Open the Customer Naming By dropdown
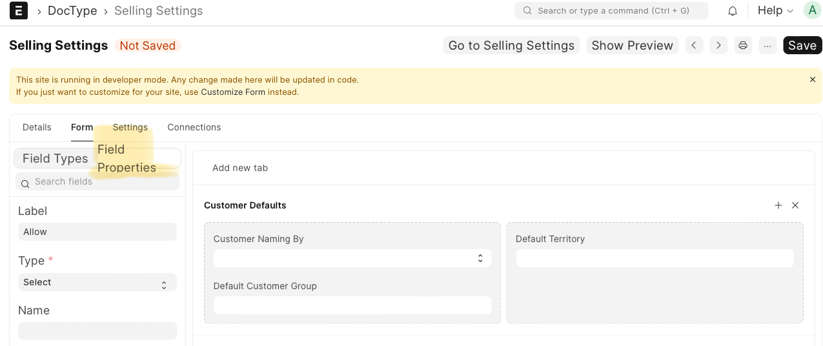This screenshot has height=346, width=823. pyautogui.click(x=352, y=258)
